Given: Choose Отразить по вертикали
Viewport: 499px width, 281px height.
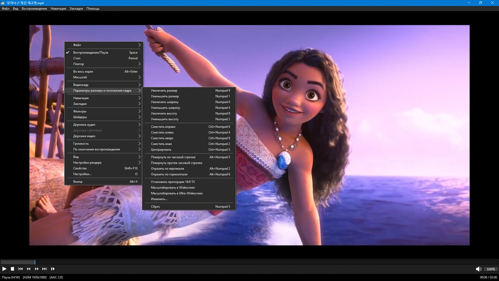Looking at the screenshot, I should pos(189,169).
